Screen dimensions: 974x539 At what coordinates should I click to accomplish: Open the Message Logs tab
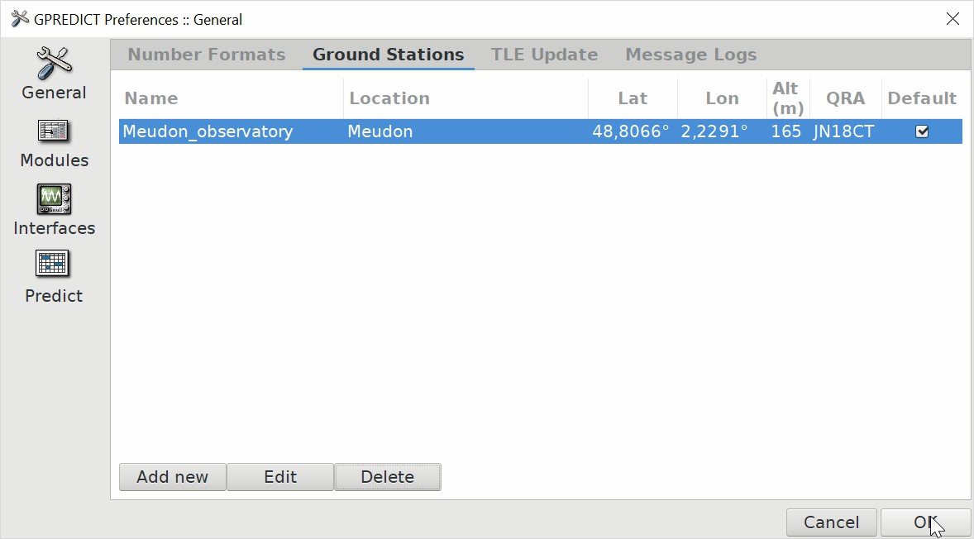click(x=690, y=55)
